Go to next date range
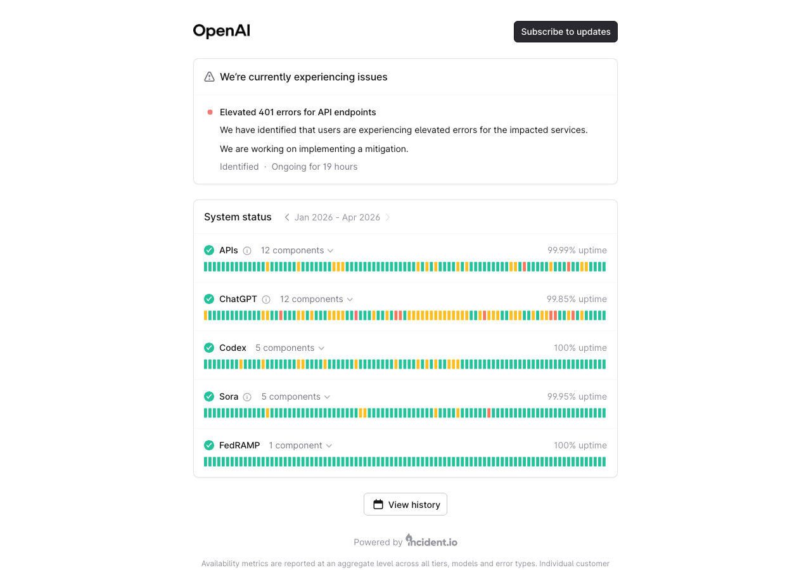 [x=388, y=217]
